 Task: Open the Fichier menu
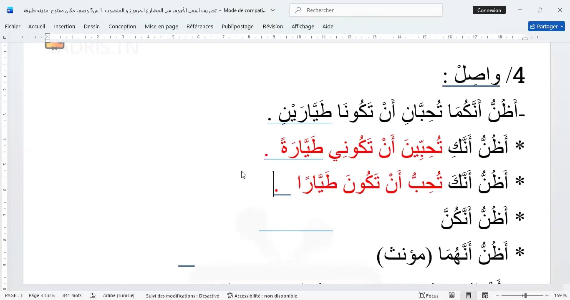[13, 26]
